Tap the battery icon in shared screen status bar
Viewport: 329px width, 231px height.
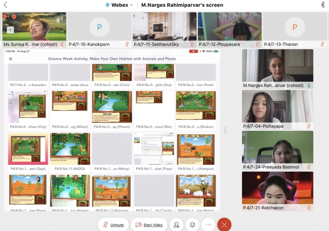point(216,51)
